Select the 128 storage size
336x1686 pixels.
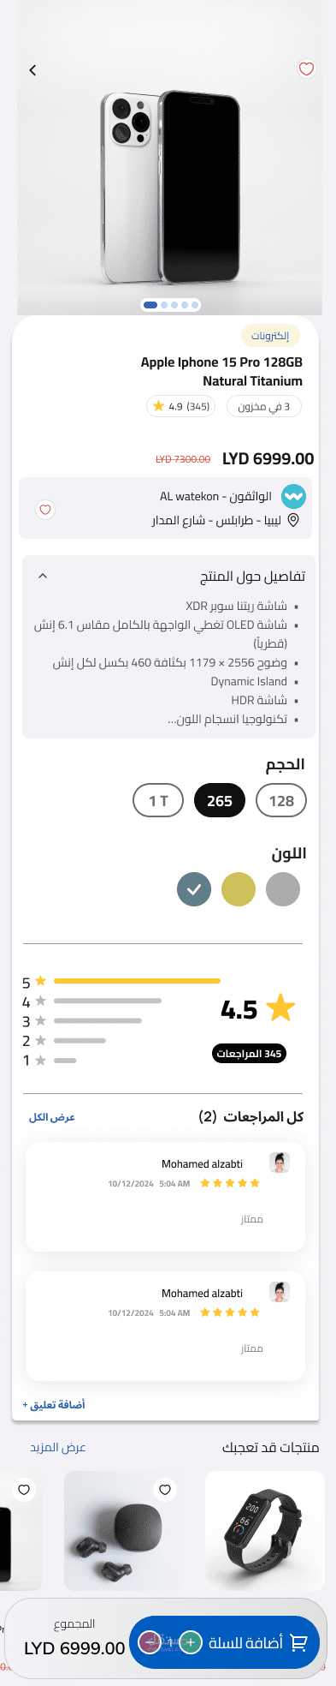(281, 801)
